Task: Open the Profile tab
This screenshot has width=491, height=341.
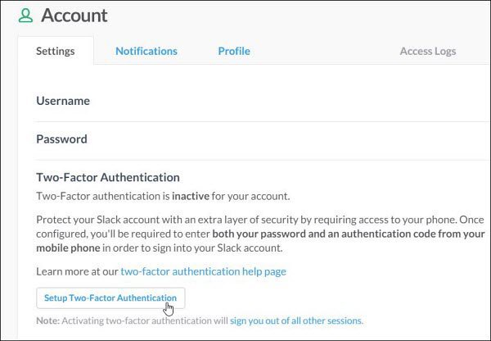Action: 234,51
